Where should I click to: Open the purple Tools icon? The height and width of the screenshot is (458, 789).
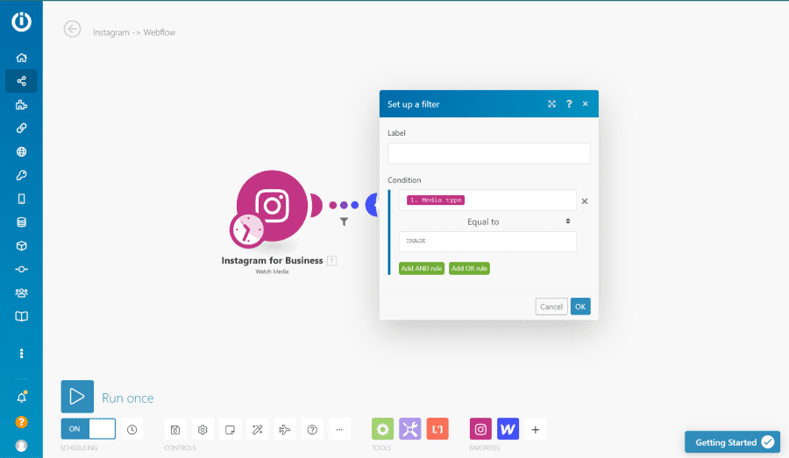pyautogui.click(x=410, y=429)
